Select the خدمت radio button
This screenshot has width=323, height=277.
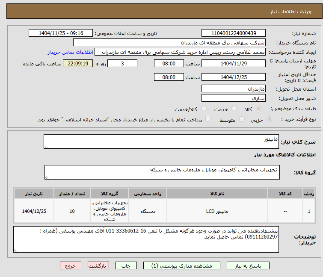point(234,109)
